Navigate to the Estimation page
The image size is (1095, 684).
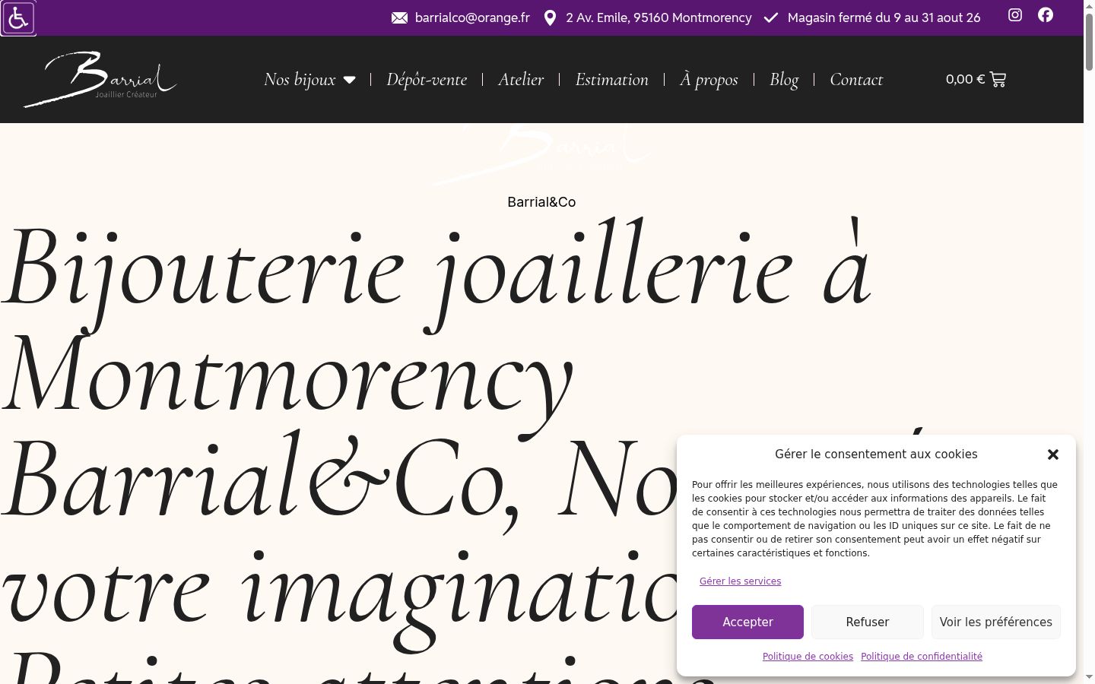[x=612, y=79]
